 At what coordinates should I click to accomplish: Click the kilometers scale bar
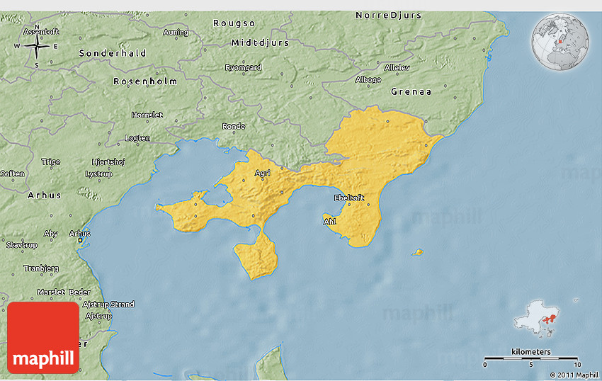click(x=531, y=358)
